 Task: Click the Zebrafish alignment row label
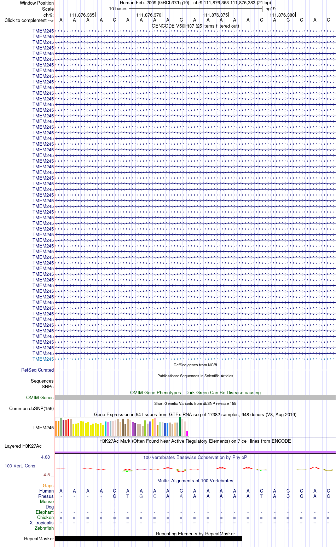[44, 528]
